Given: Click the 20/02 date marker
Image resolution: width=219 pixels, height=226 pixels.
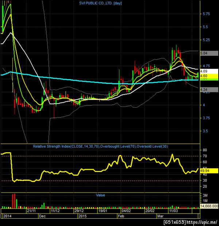Looking at the screenshot, I should click(150, 211).
